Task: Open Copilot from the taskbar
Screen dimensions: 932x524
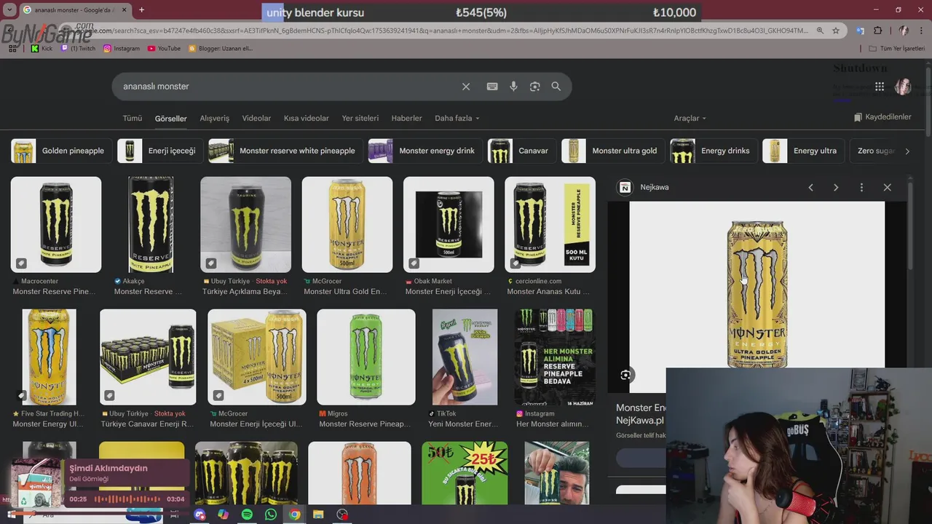Action: pos(223,515)
